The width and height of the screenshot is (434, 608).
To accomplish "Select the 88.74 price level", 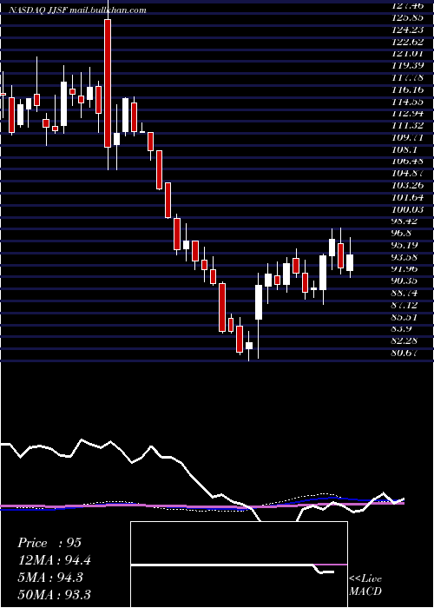I will tap(404, 294).
